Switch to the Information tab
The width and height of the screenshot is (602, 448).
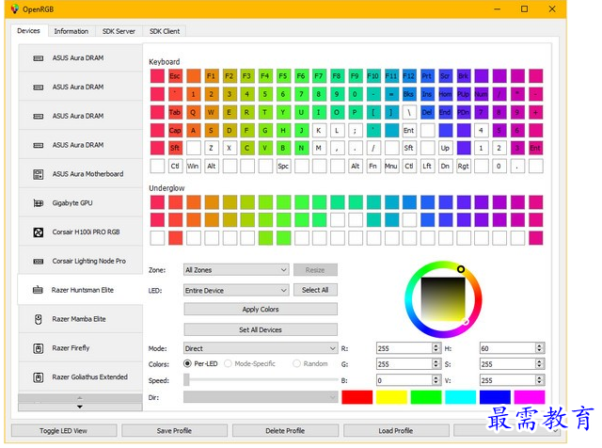pyautogui.click(x=71, y=31)
